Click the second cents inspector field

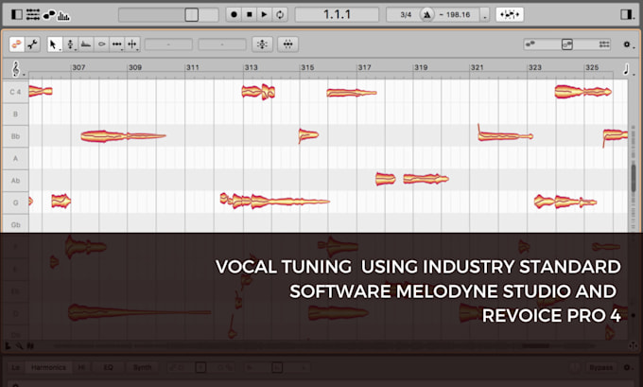tap(222, 44)
